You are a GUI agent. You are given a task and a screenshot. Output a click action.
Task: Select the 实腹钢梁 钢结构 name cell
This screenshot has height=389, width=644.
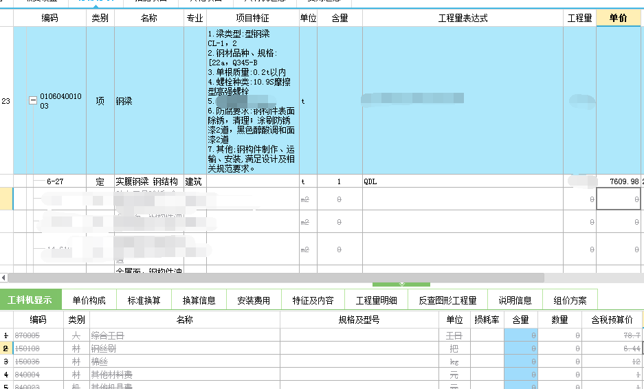pyautogui.click(x=148, y=181)
